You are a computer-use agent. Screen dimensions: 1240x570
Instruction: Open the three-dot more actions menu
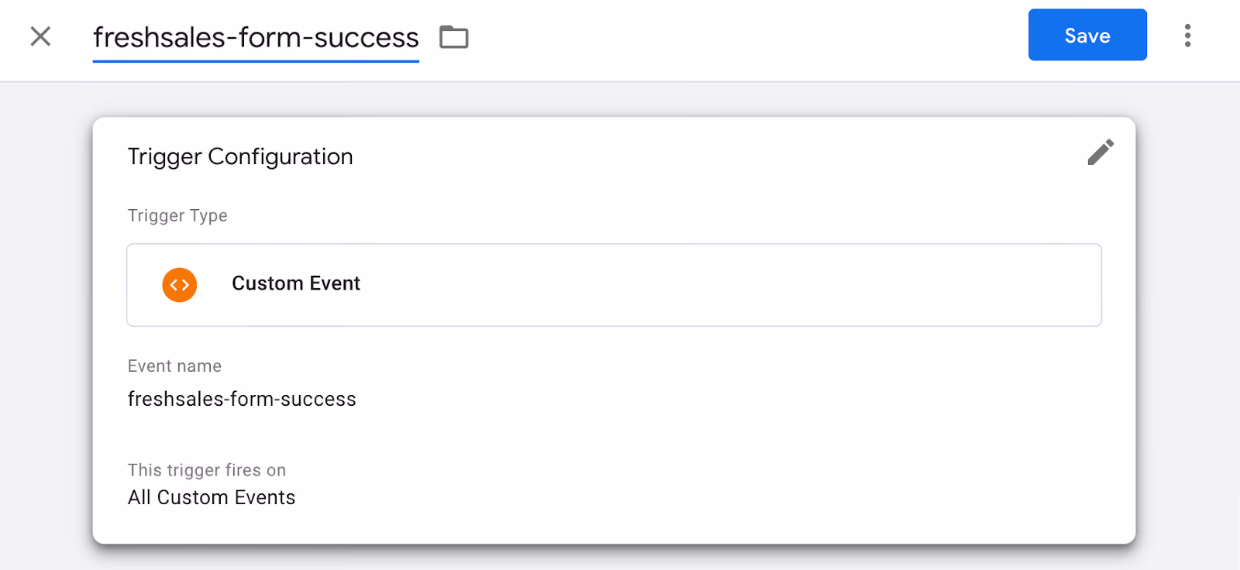pyautogui.click(x=1187, y=36)
